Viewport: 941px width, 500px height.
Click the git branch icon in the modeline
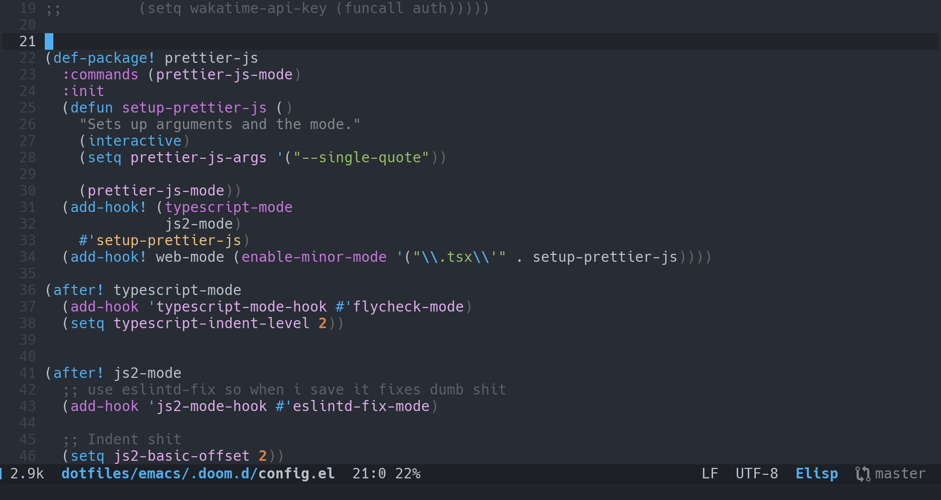(x=861, y=473)
